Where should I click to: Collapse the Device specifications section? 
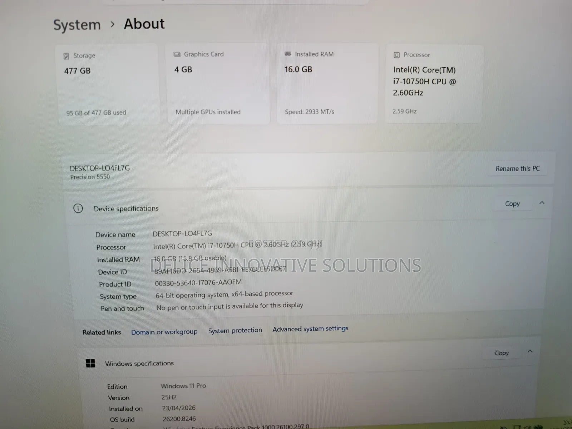pos(542,203)
